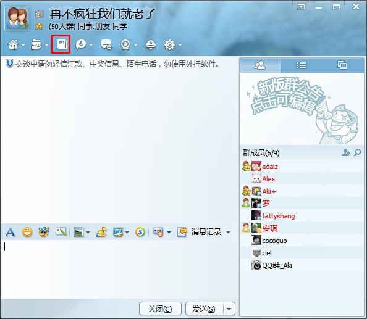Click the 关闭(C) button
The height and width of the screenshot is (319, 367).
point(160,309)
